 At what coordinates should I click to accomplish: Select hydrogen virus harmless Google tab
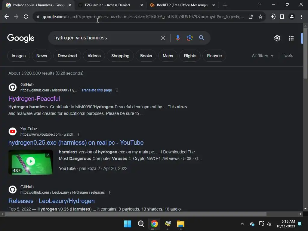click(x=38, y=5)
